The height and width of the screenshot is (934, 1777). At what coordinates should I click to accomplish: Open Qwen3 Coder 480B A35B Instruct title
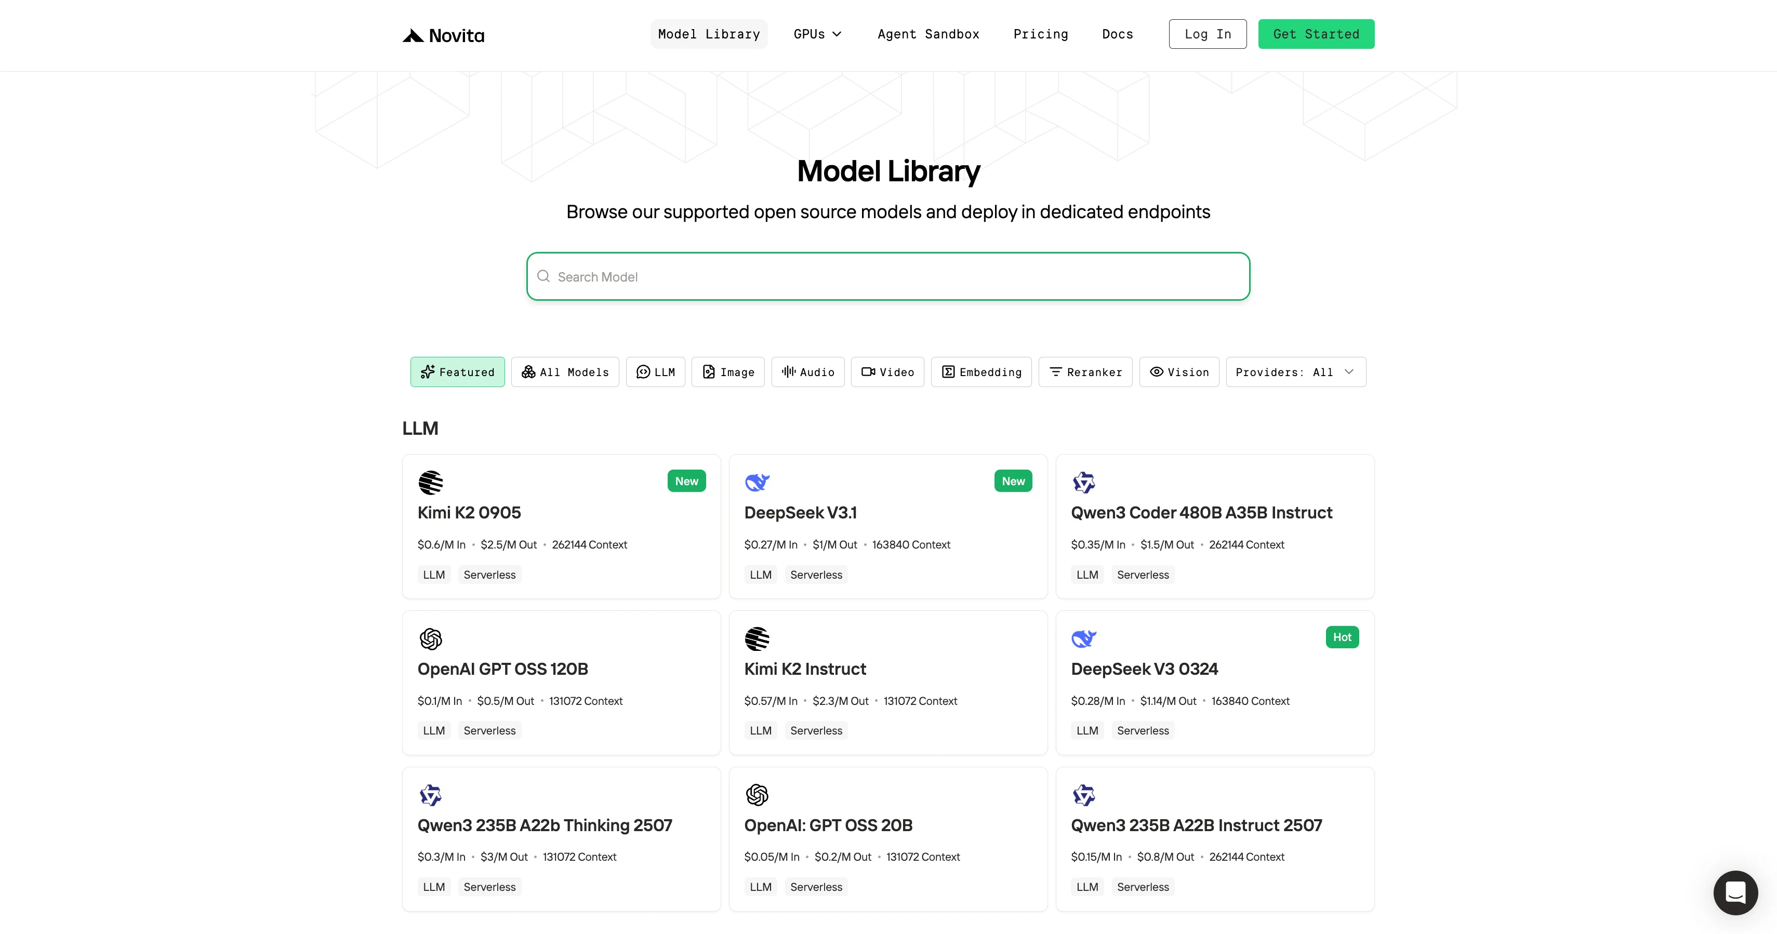point(1202,513)
